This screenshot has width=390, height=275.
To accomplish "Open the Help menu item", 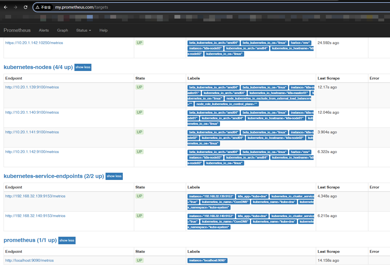I will pyautogui.click(x=104, y=30).
